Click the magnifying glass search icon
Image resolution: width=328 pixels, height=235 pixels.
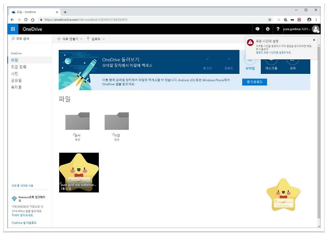click(13, 38)
